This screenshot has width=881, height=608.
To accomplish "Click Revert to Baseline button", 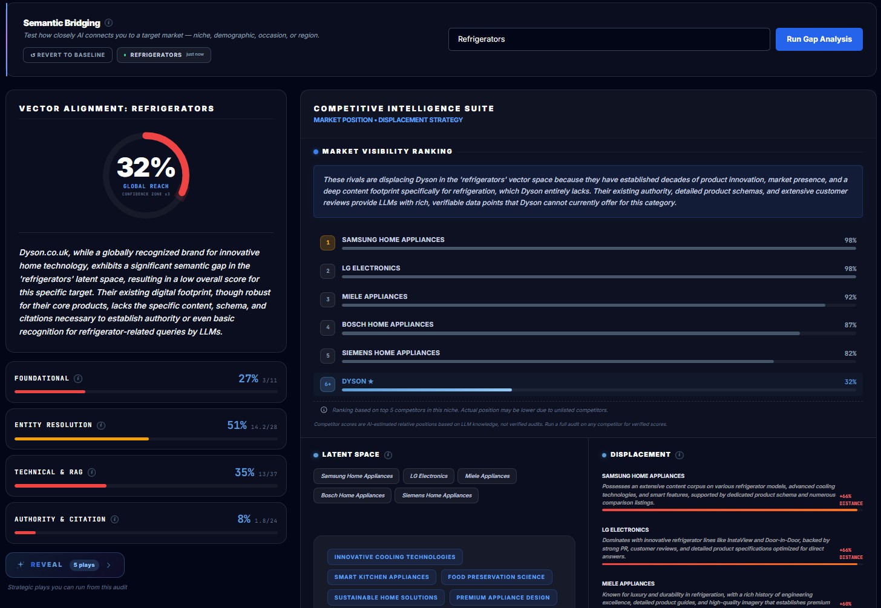I will pyautogui.click(x=68, y=55).
